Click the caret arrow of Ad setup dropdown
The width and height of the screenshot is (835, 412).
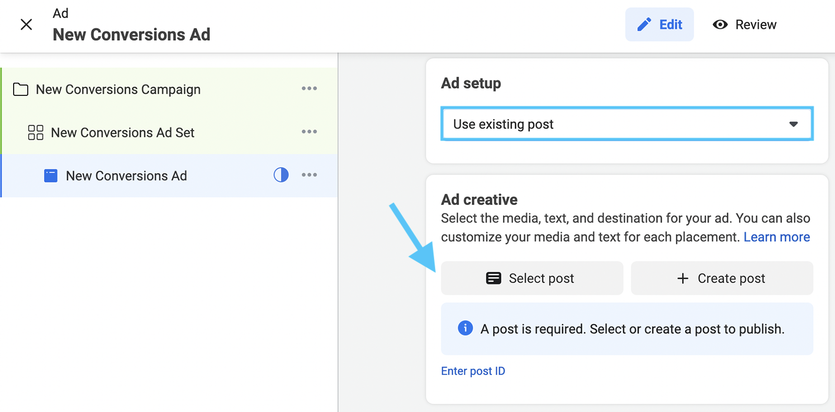click(793, 124)
